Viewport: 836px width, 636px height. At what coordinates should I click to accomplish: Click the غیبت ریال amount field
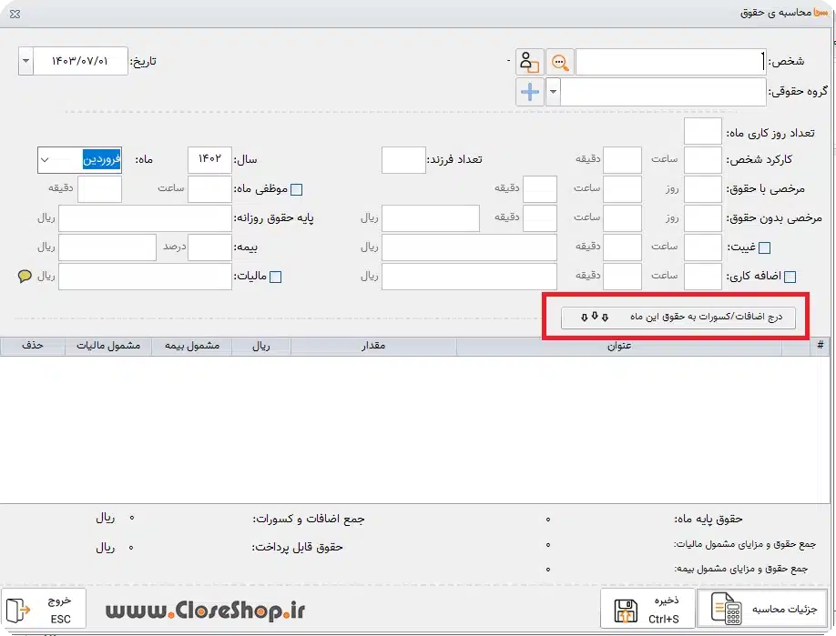click(469, 247)
